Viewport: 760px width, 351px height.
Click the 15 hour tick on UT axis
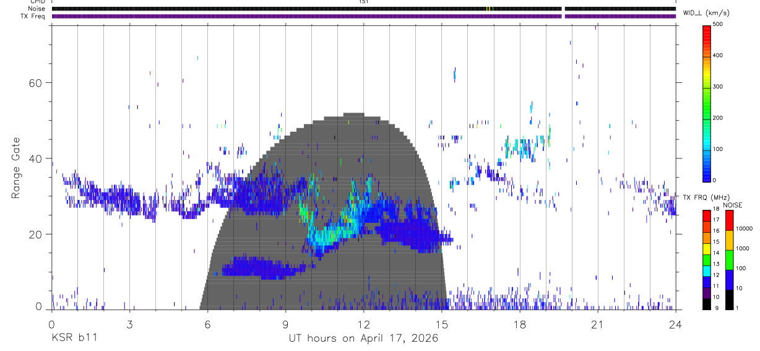441,324
